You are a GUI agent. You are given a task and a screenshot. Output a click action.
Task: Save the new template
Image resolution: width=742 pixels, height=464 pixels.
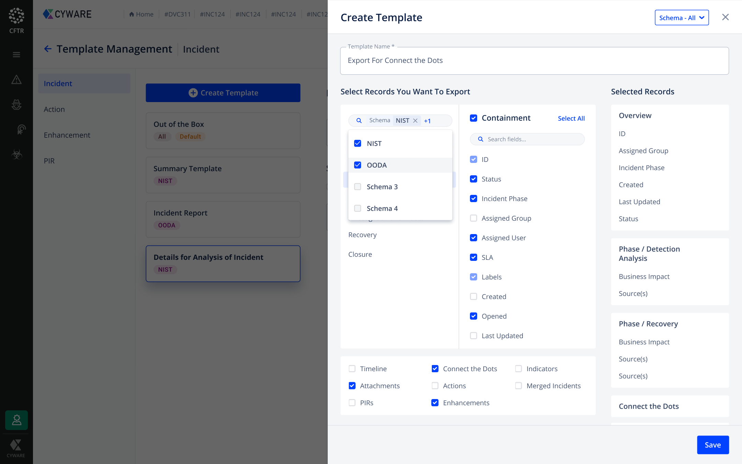click(x=712, y=445)
